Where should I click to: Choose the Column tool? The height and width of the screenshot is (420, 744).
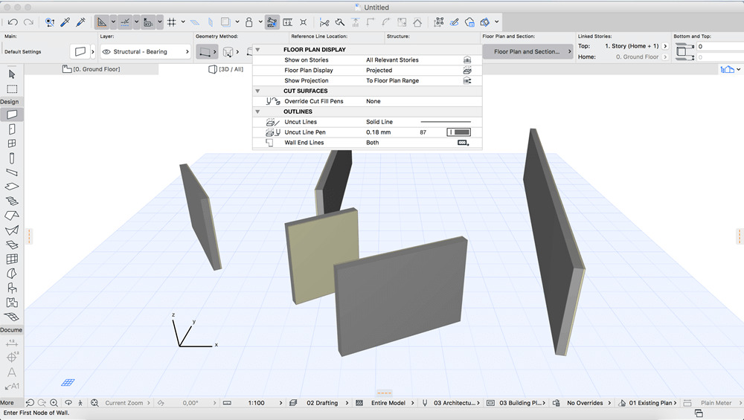coord(12,158)
